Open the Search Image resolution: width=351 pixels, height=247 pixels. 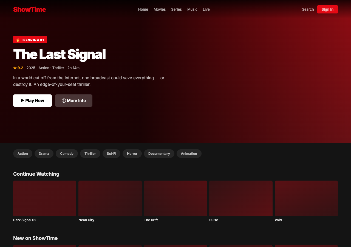pyautogui.click(x=308, y=9)
